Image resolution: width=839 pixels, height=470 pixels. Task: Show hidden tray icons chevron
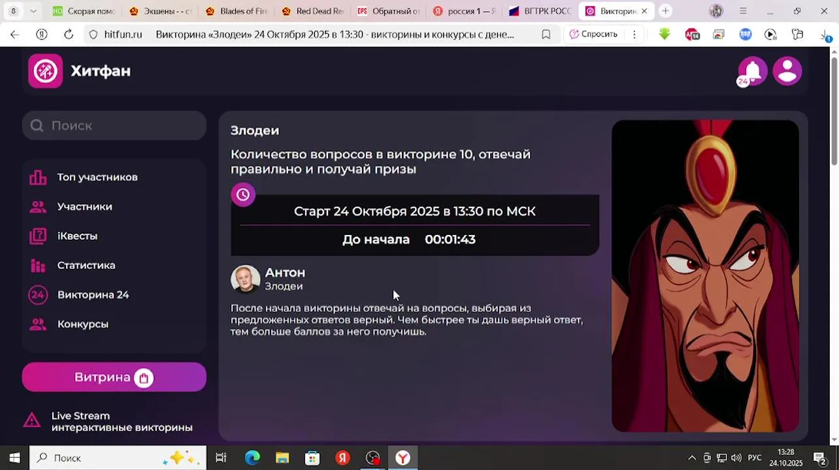[691, 458]
